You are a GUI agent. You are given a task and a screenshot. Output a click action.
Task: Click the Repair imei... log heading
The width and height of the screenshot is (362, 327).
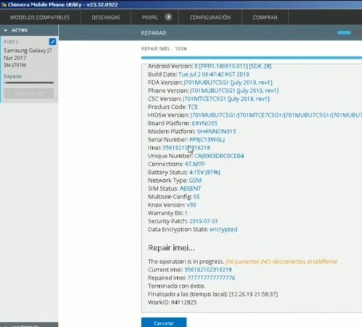coord(172,247)
